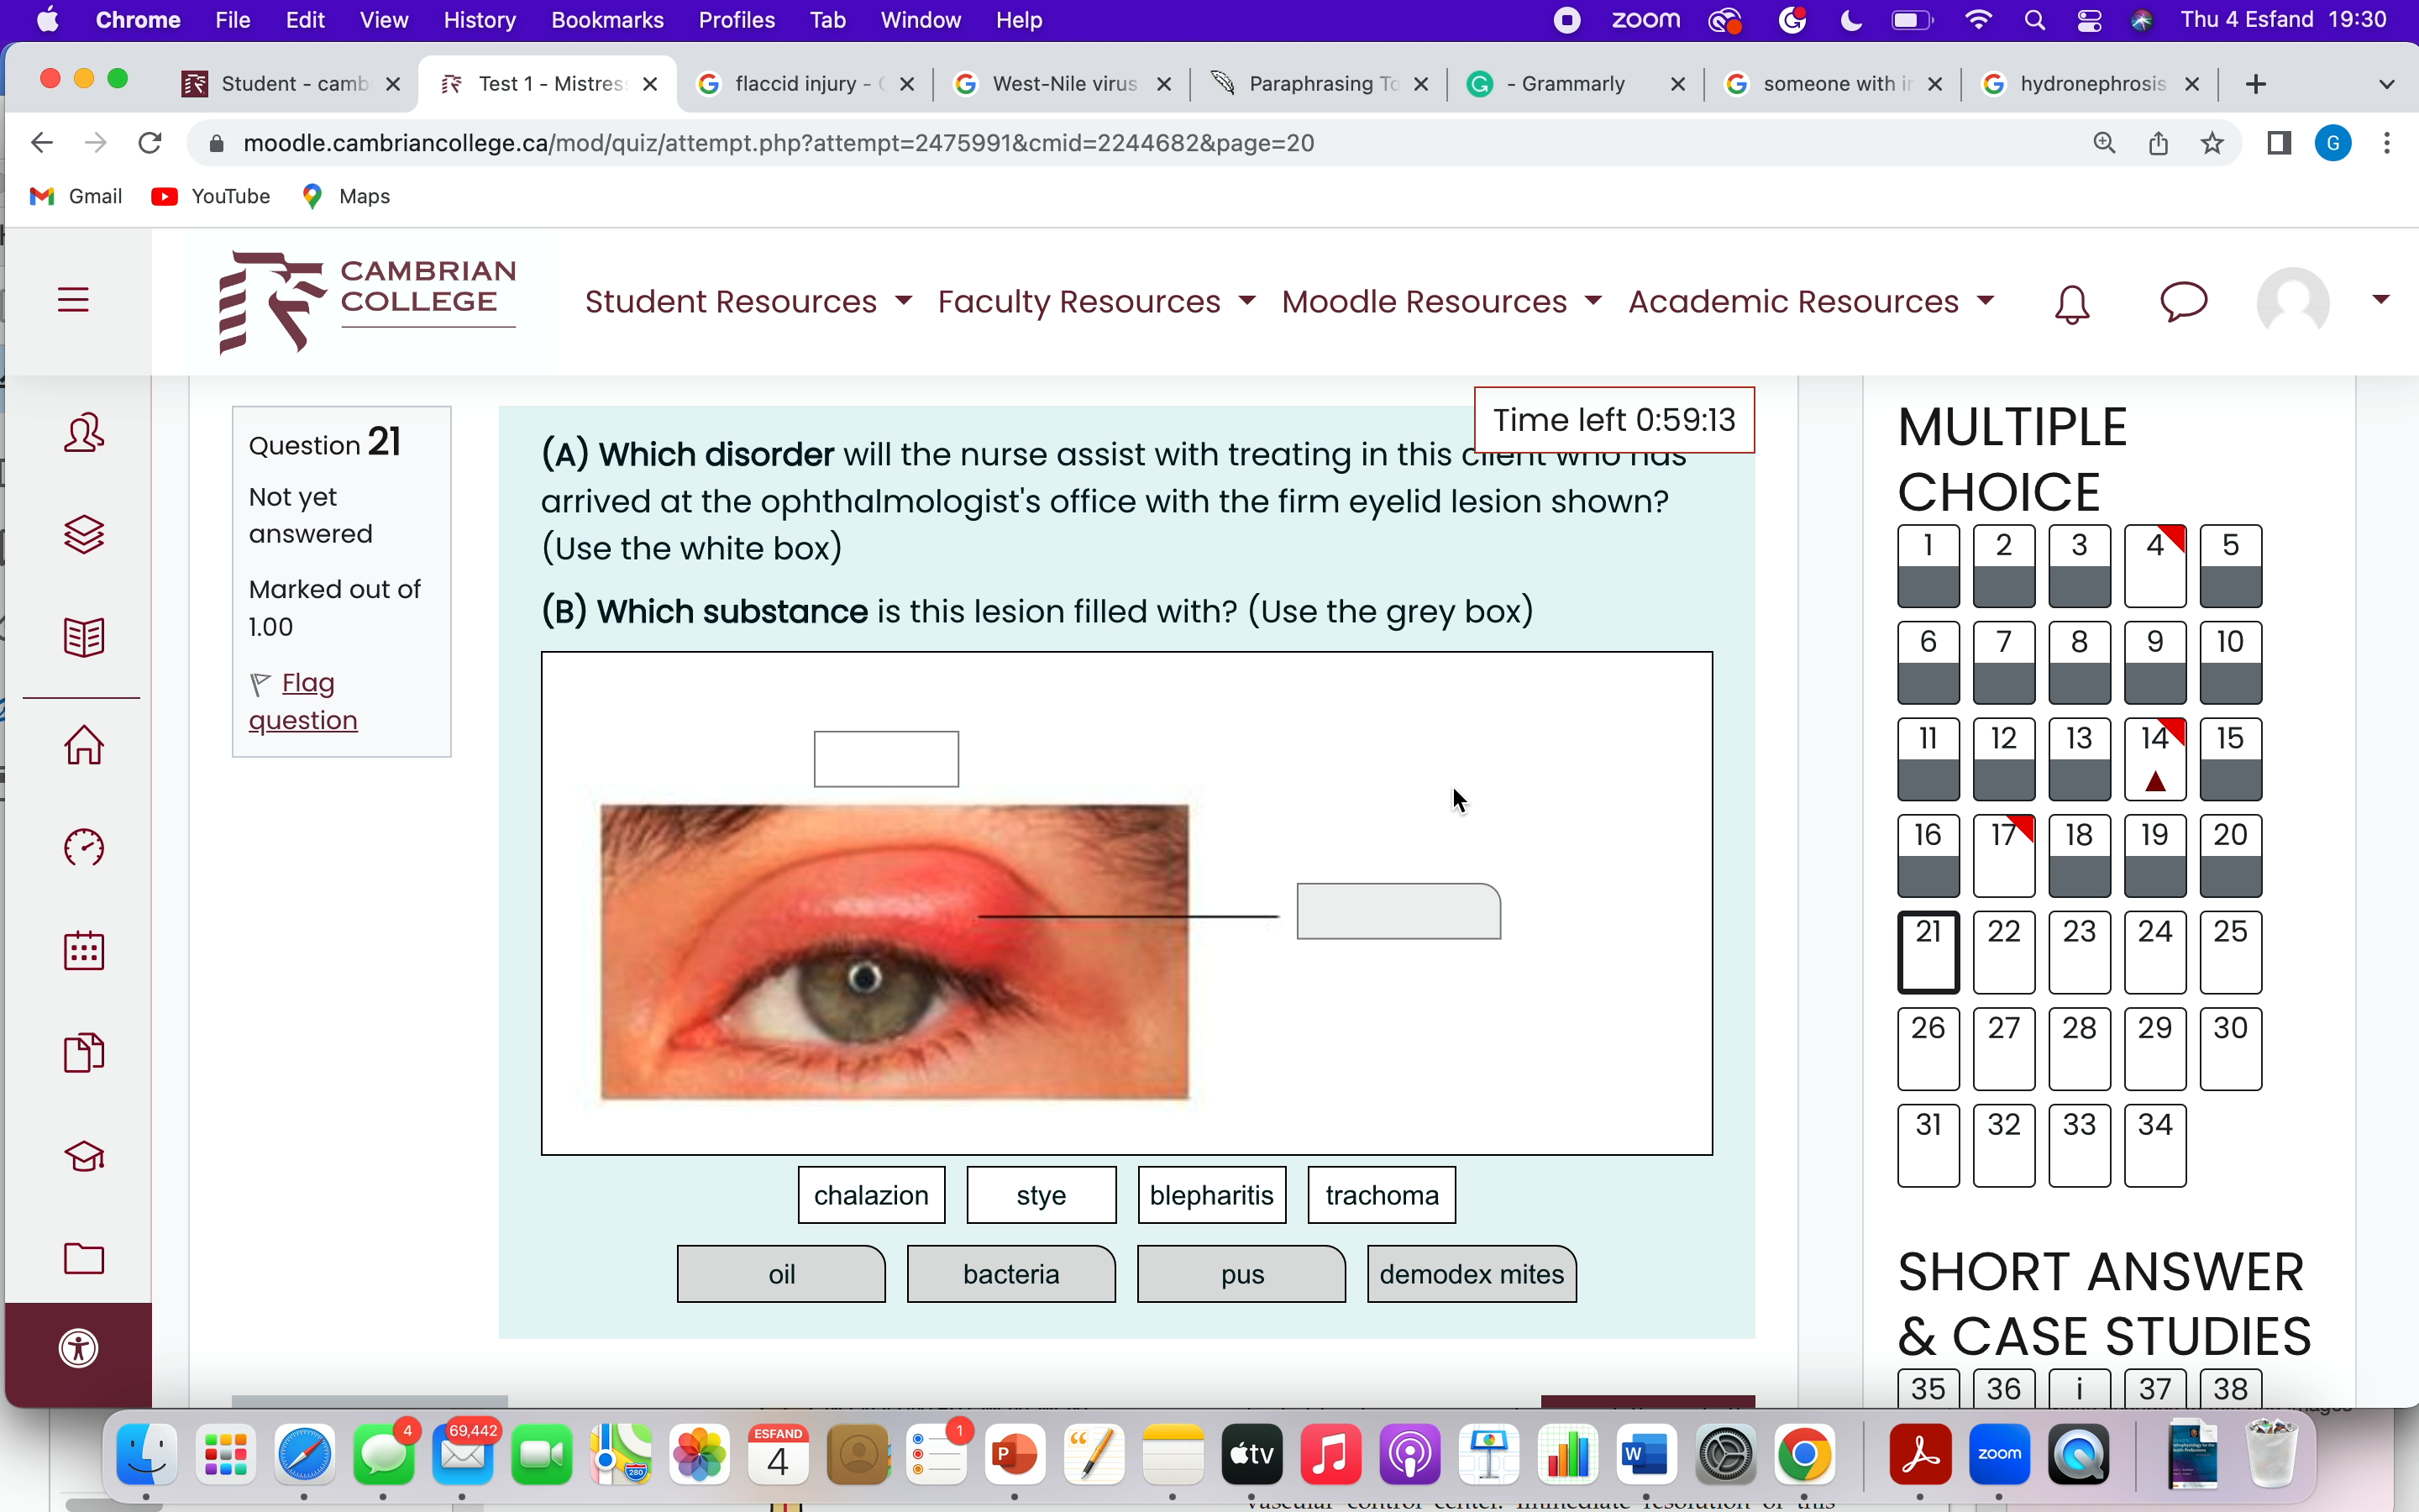
Task: Click the white drop box above eye image
Action: coord(885,759)
